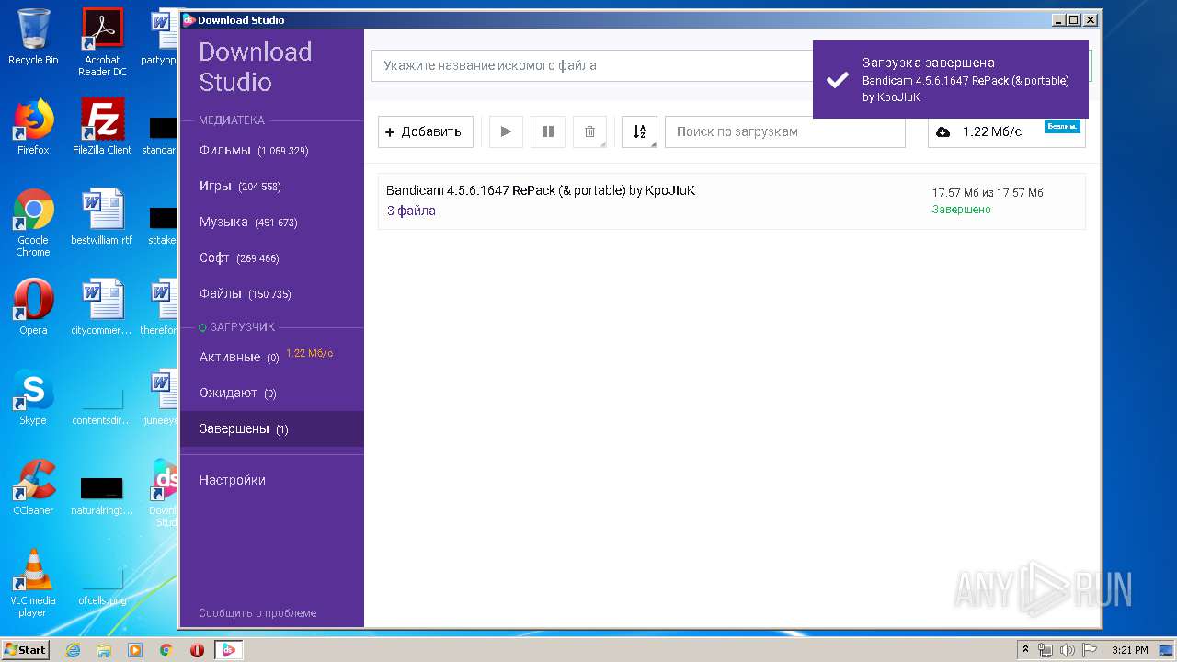This screenshot has width=1177, height=662.
Task: Open media player taskbar icon
Action: (x=135, y=650)
